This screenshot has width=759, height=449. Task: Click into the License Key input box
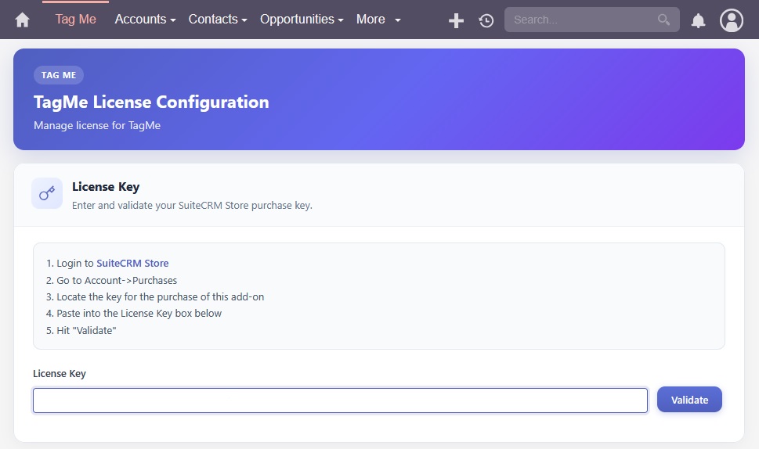pos(340,401)
